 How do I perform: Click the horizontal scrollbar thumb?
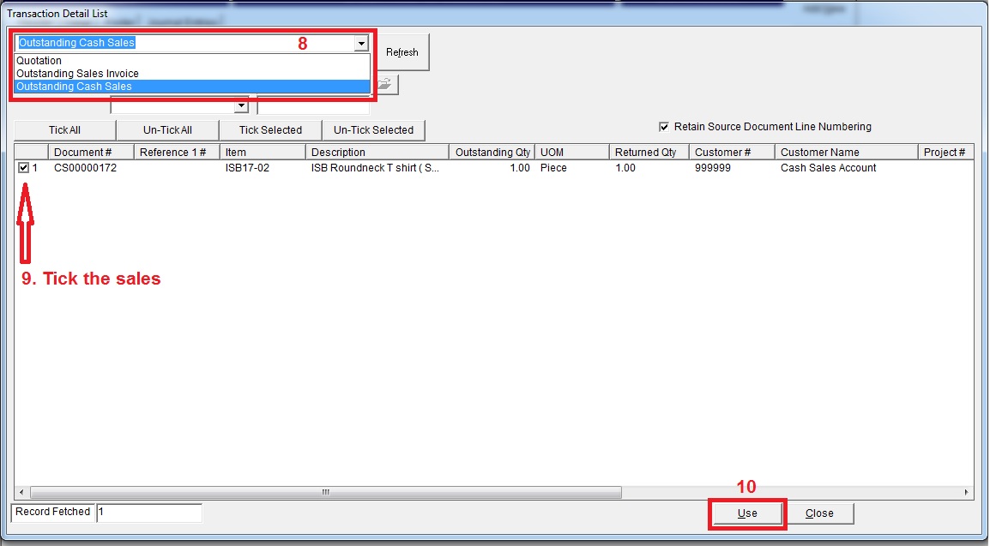(326, 493)
